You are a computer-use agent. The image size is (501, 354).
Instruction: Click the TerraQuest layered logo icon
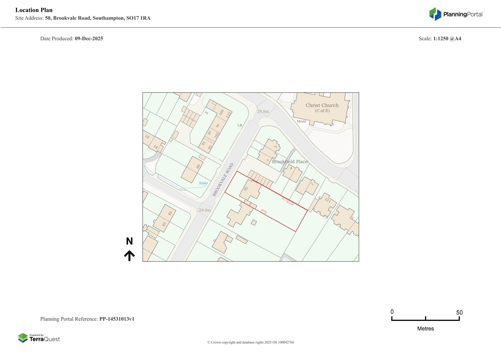pyautogui.click(x=23, y=338)
